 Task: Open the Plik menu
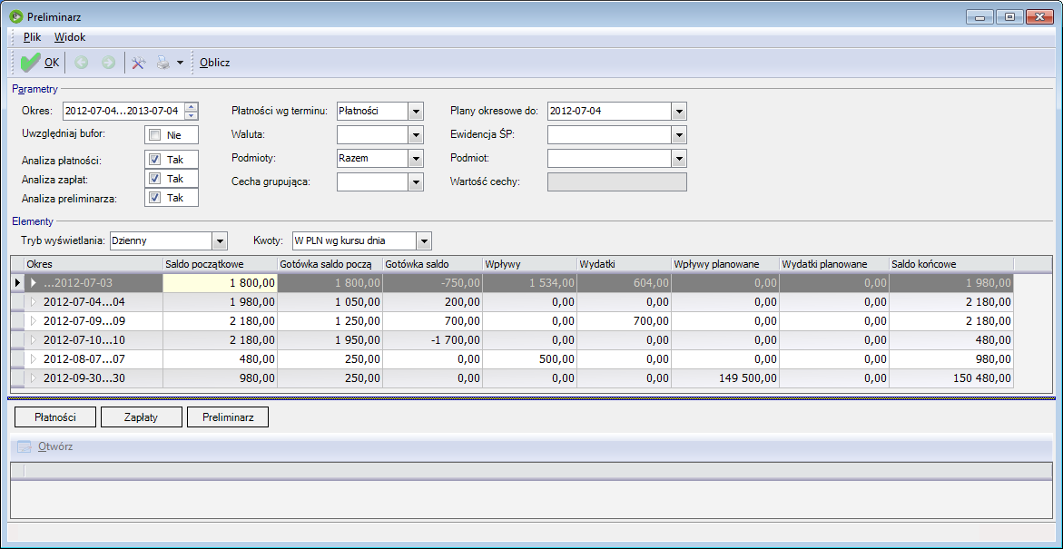pos(32,37)
